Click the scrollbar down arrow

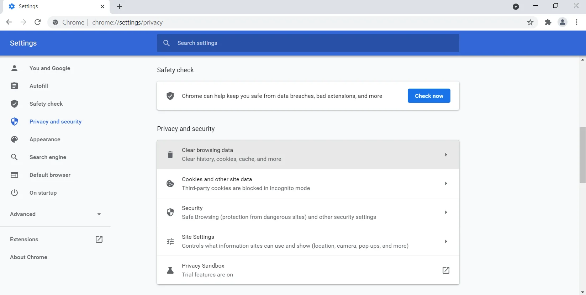pos(582,292)
